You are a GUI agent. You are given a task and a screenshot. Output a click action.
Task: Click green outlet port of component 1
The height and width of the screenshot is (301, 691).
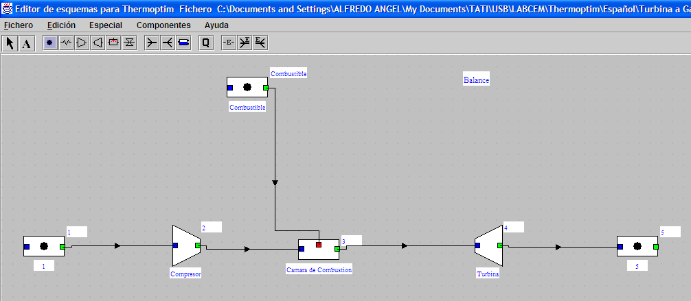(x=62, y=246)
